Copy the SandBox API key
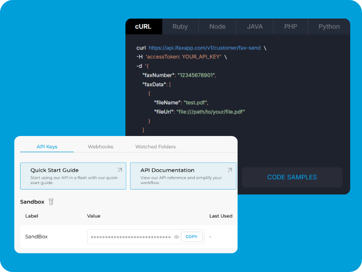Screen dimensions: 362x272 click(191, 237)
